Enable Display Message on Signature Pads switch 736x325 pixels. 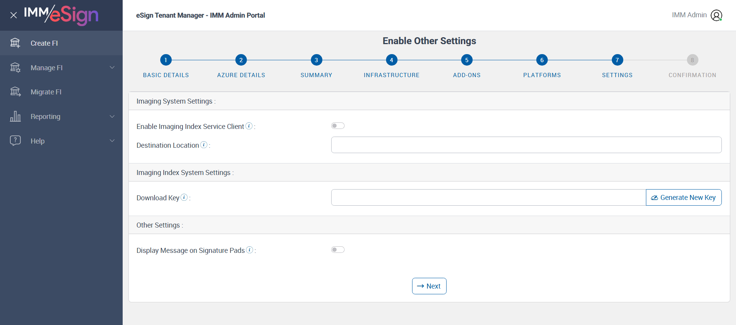[x=338, y=250]
